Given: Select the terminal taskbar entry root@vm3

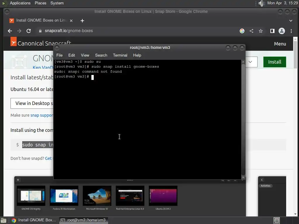Looking at the screenshot, I should pyautogui.click(x=83, y=220).
